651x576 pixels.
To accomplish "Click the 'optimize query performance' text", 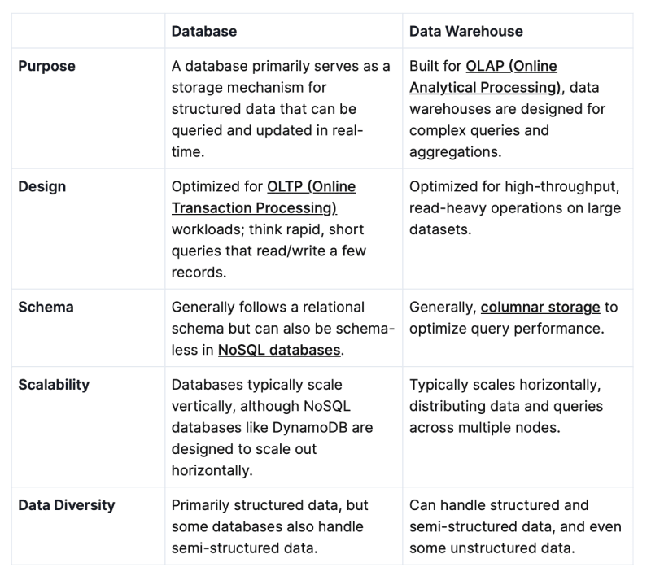I will 506,329.
